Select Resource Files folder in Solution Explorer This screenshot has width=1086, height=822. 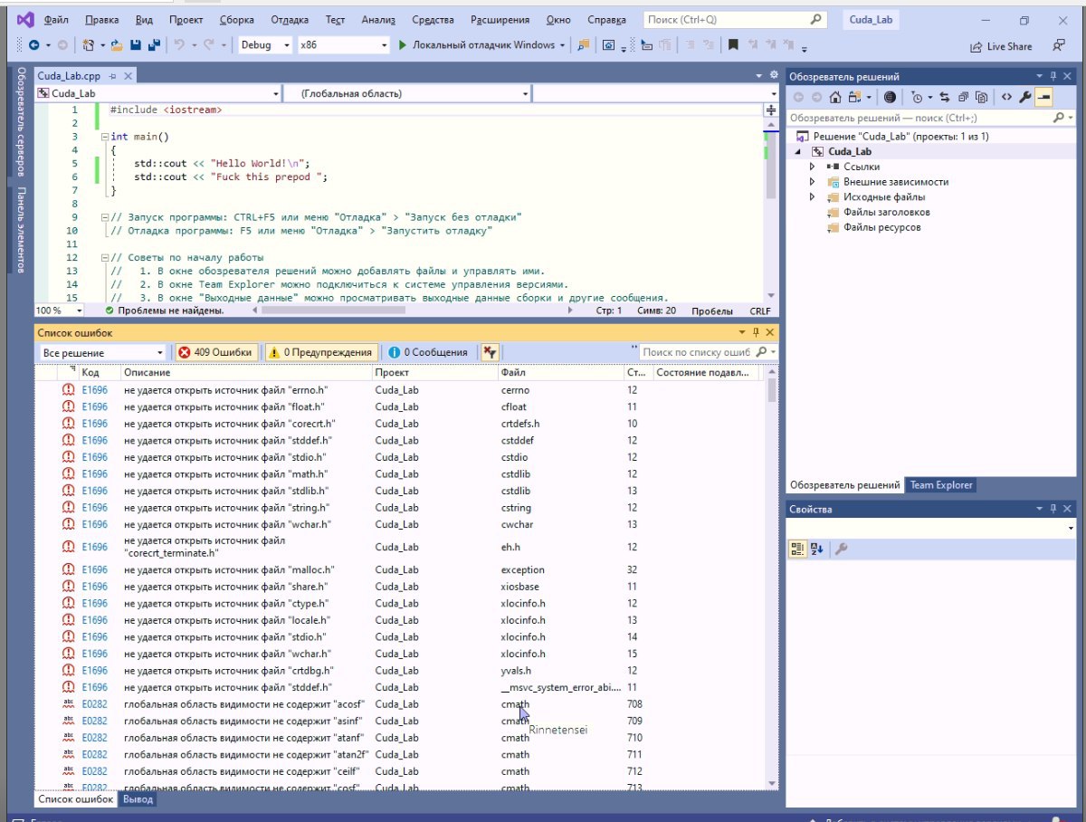tap(874, 227)
